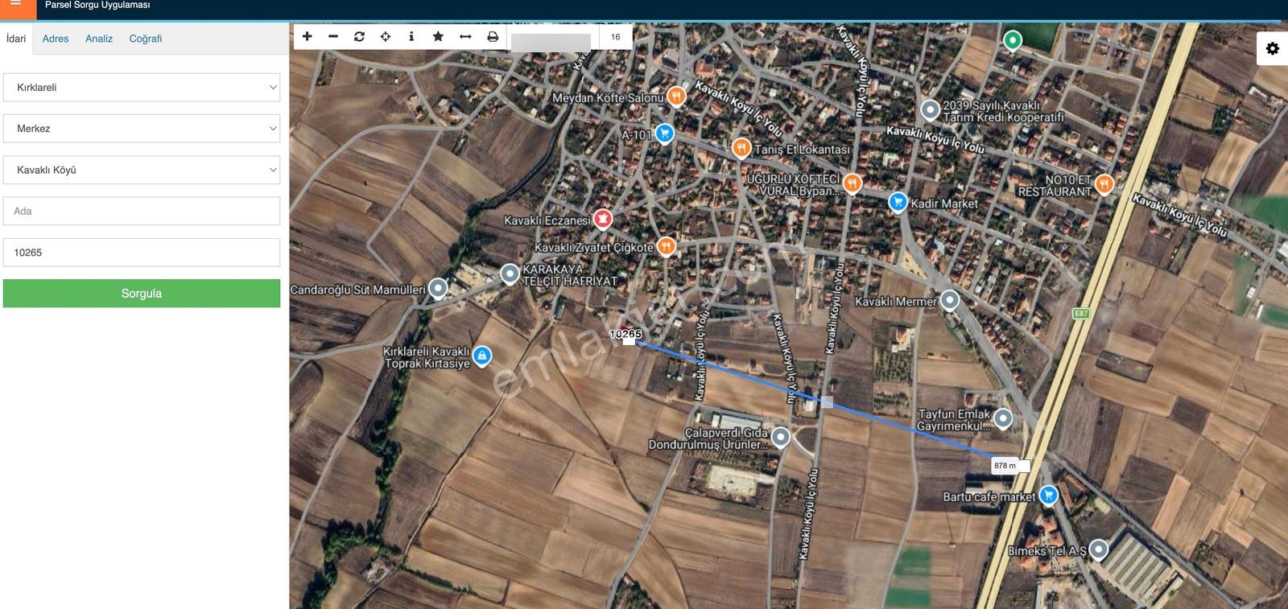The height and width of the screenshot is (609, 1288).
Task: Open the Kavaklı Köyü neighborhood dropdown
Action: tap(142, 170)
